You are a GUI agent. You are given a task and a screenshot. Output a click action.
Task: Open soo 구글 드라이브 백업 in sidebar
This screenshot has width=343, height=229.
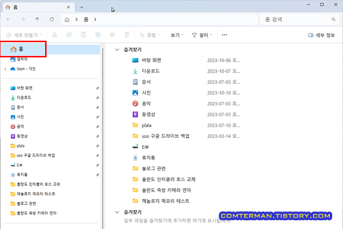point(33,155)
